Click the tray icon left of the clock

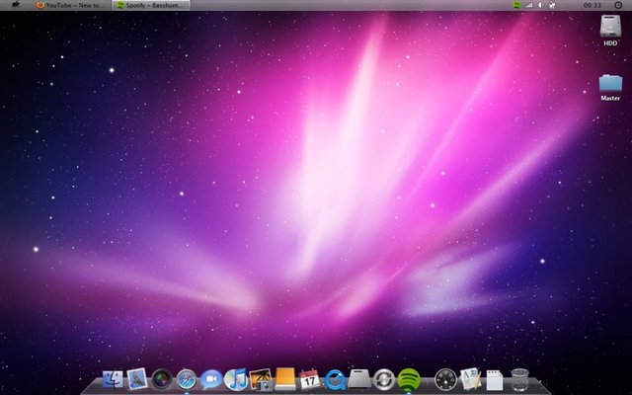pyautogui.click(x=553, y=5)
